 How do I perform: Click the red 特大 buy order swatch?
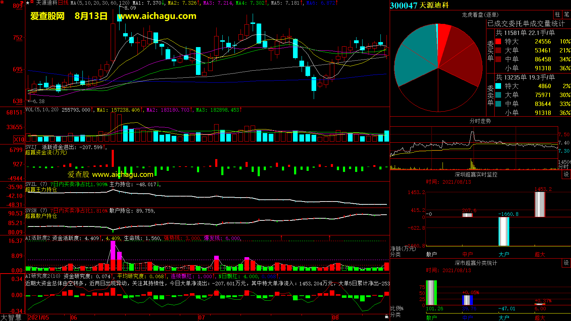(498, 41)
